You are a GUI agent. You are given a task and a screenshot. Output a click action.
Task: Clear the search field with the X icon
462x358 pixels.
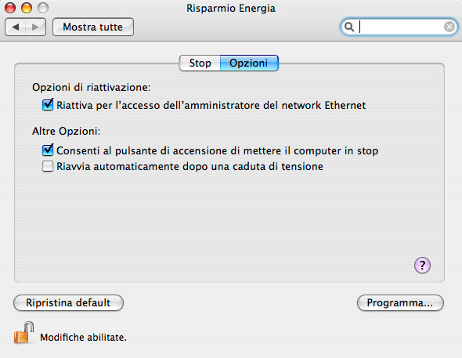[x=449, y=27]
